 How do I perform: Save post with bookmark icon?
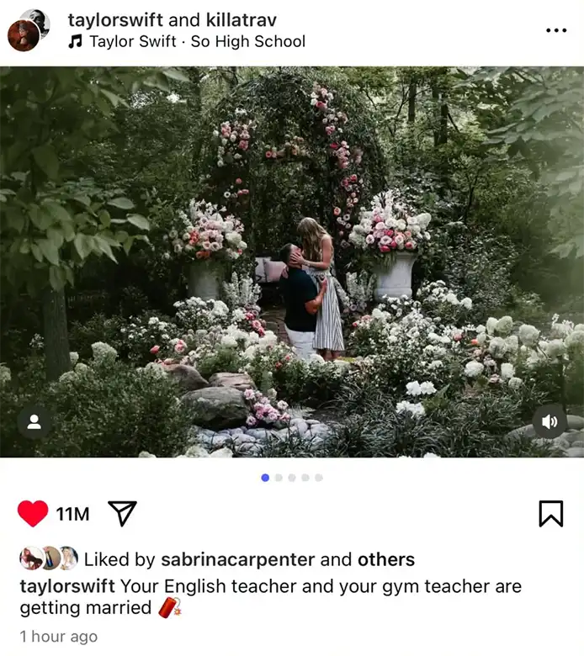[x=551, y=513]
